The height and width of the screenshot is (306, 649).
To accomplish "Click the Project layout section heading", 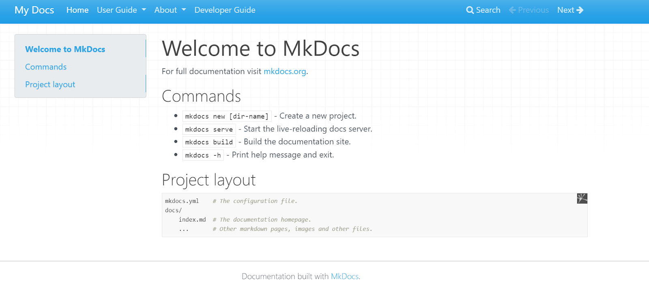I will [x=208, y=180].
